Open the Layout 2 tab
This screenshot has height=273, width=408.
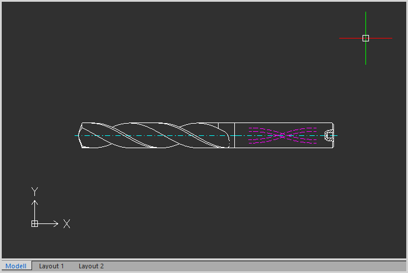pyautogui.click(x=91, y=266)
